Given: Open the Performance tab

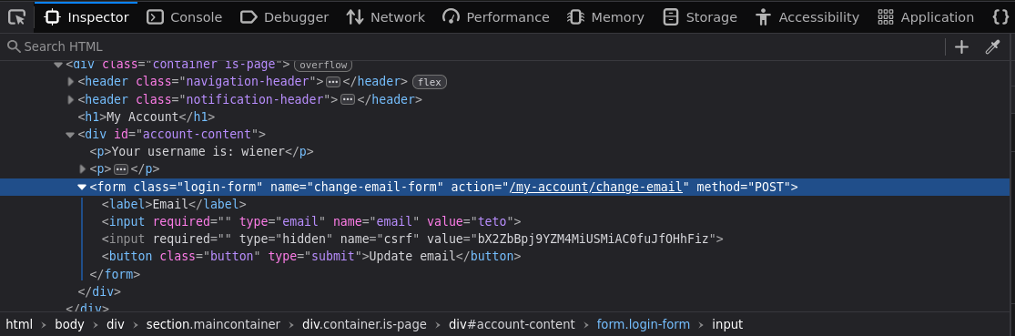Looking at the screenshot, I should click(x=496, y=17).
